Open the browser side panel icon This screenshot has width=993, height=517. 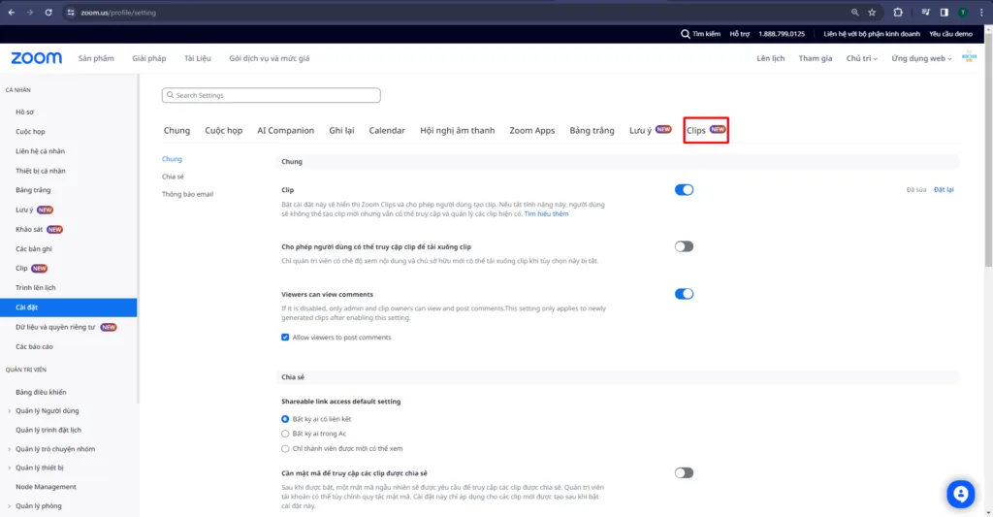[x=944, y=13]
